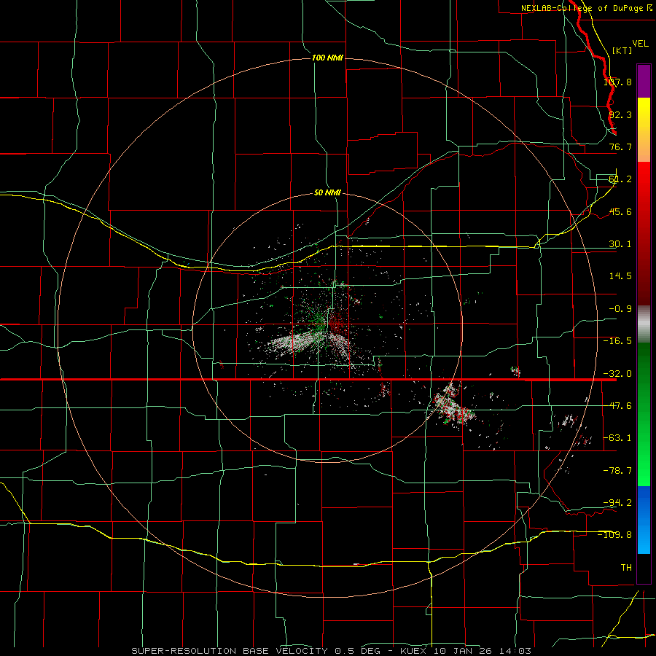Pick the dark TH segment of the color bar
The image size is (656, 656).
(644, 568)
